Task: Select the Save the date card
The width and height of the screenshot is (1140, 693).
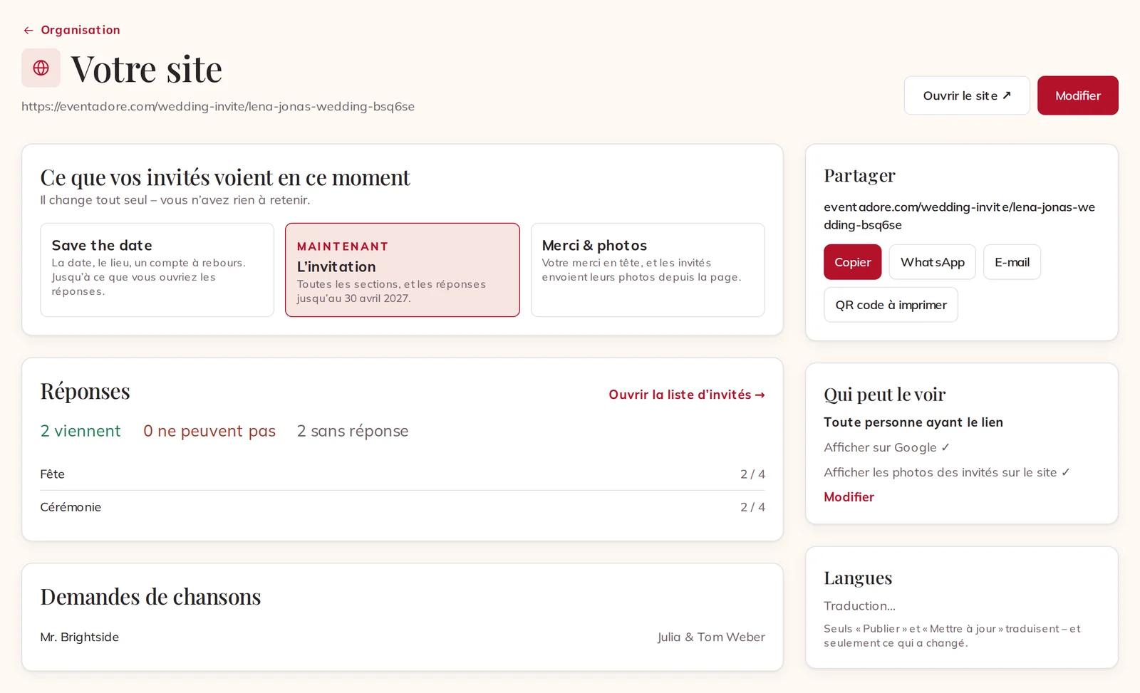Action: (157, 270)
